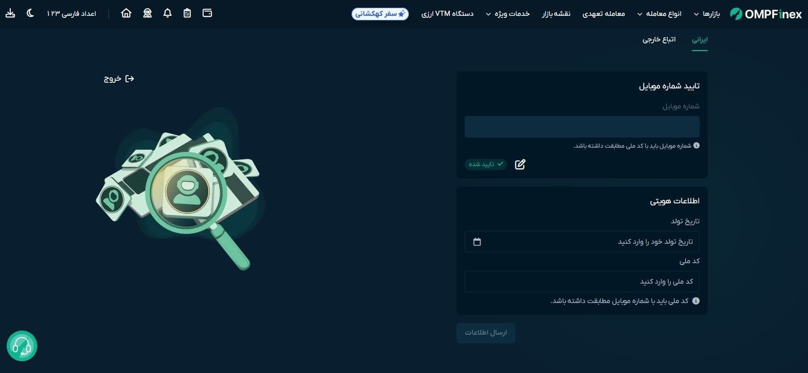Open the support headset chat button
Screen dimensions: 808x373
pyautogui.click(x=22, y=346)
